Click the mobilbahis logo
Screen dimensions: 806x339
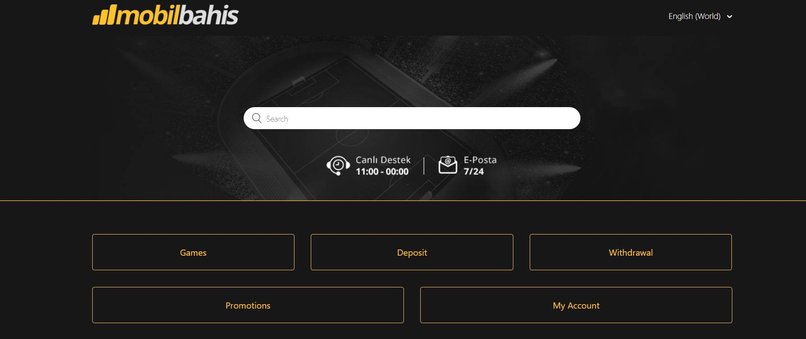tap(166, 15)
